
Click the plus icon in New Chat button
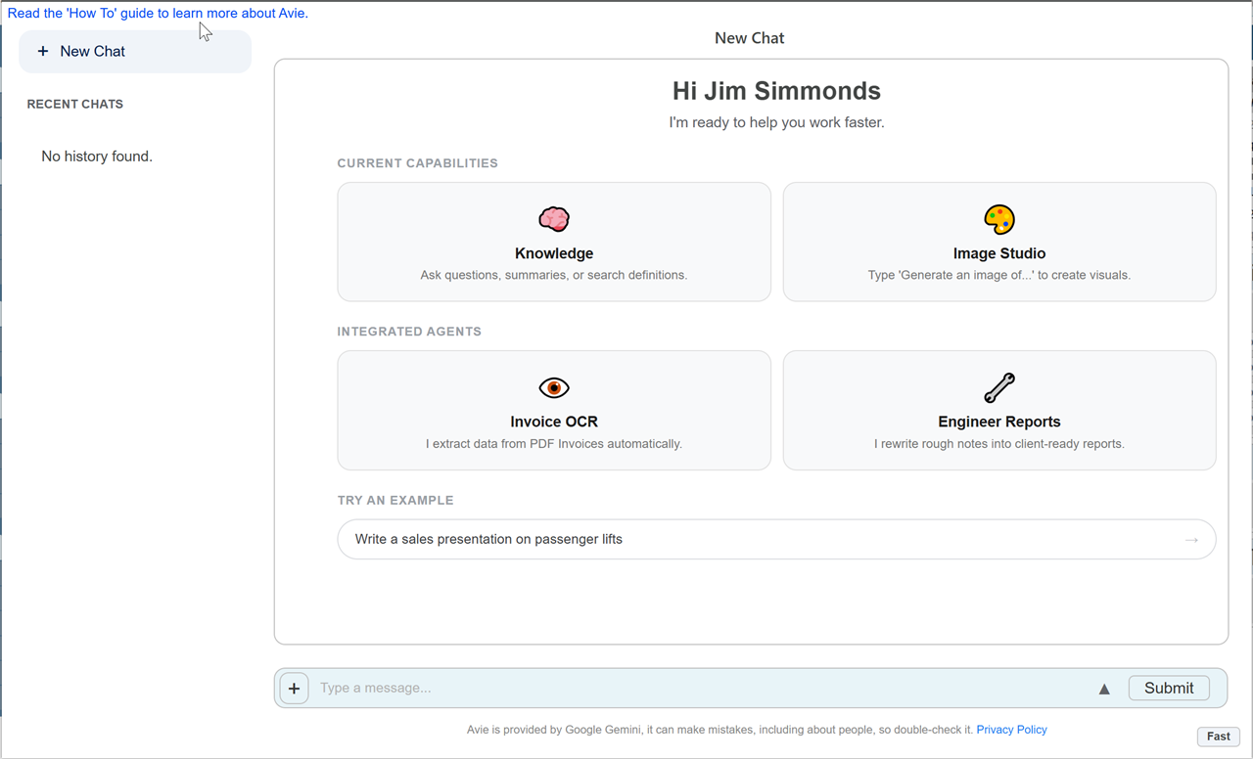pyautogui.click(x=43, y=52)
